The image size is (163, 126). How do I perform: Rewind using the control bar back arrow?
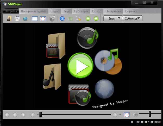tap(33, 115)
